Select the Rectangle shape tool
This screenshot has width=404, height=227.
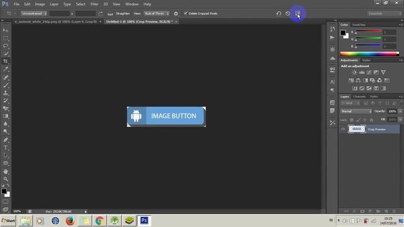point(6,163)
